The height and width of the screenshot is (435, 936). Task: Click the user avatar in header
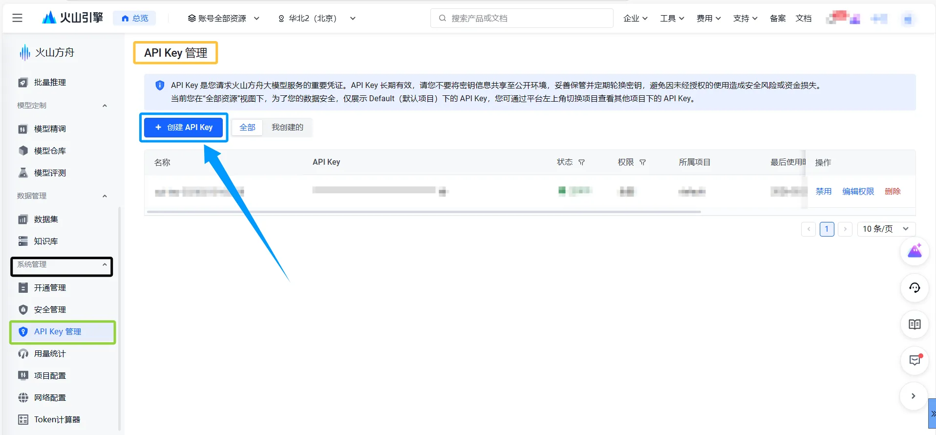908,19
